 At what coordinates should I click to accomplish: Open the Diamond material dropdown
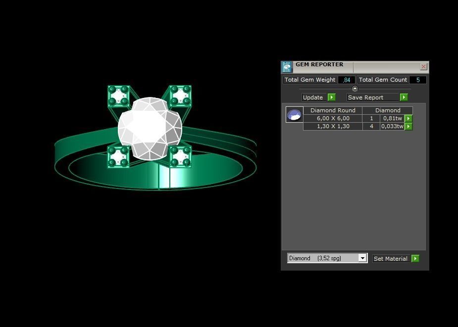coord(362,258)
